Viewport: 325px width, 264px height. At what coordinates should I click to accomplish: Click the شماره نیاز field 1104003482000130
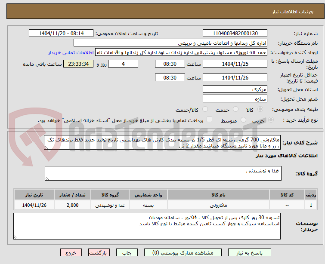pyautogui.click(x=235, y=34)
